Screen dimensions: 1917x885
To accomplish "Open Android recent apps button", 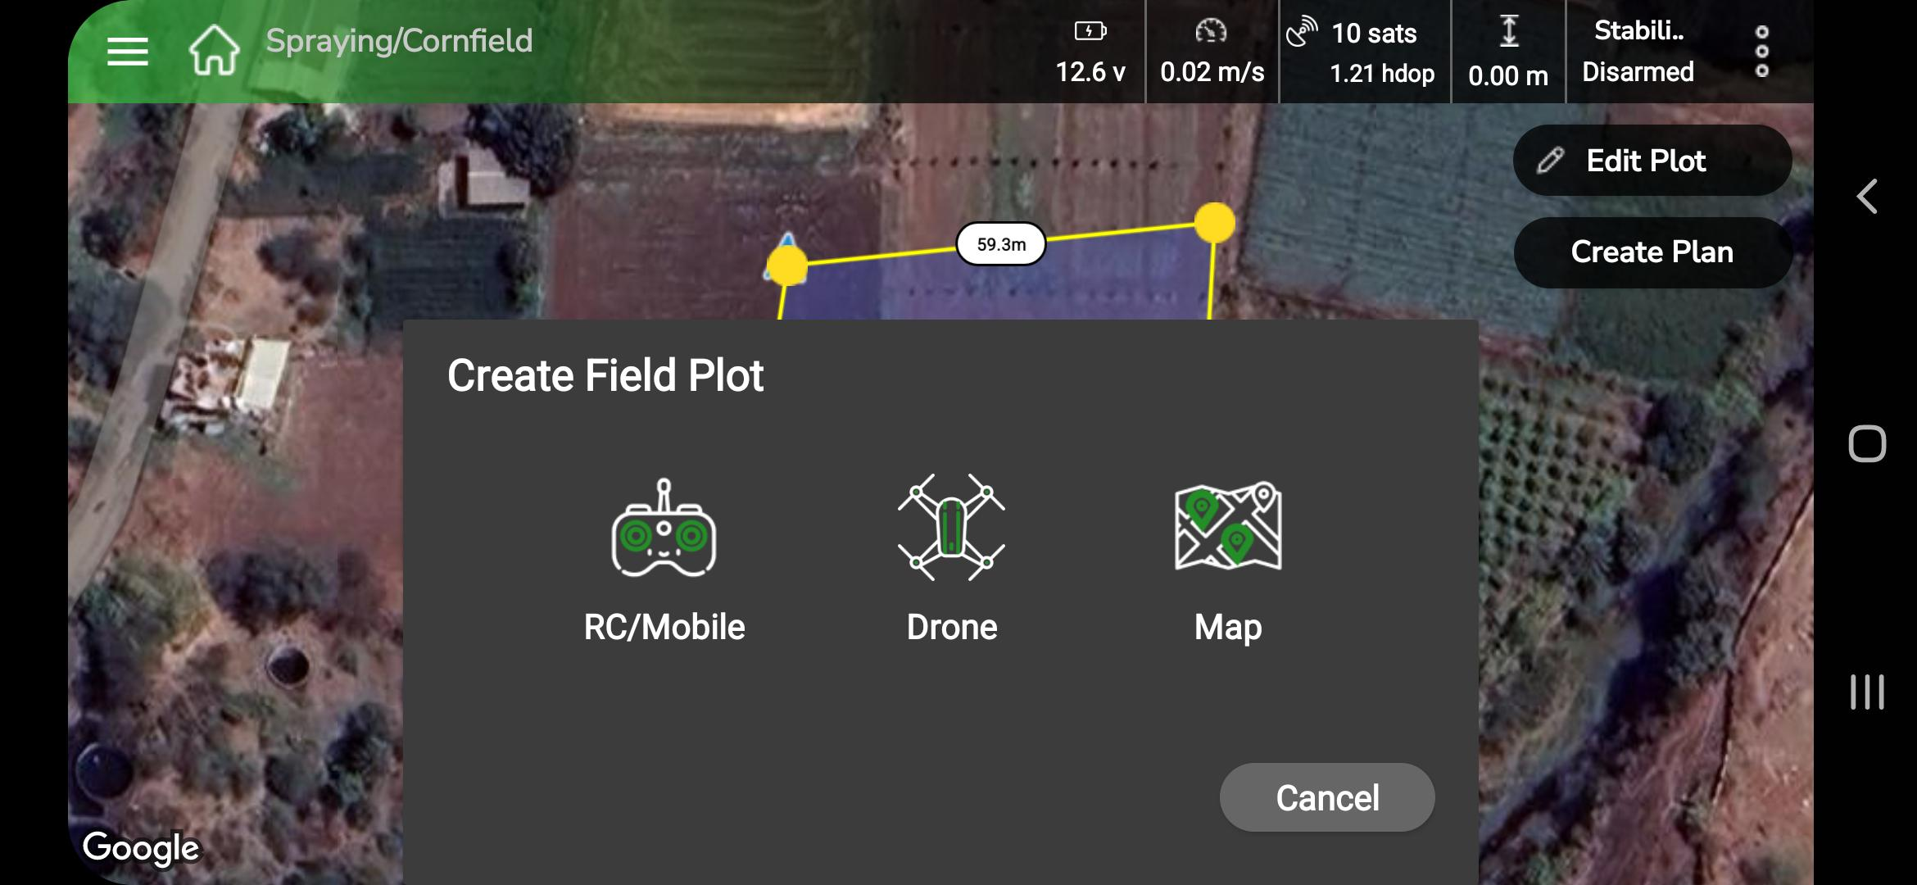I will pos(1867,692).
